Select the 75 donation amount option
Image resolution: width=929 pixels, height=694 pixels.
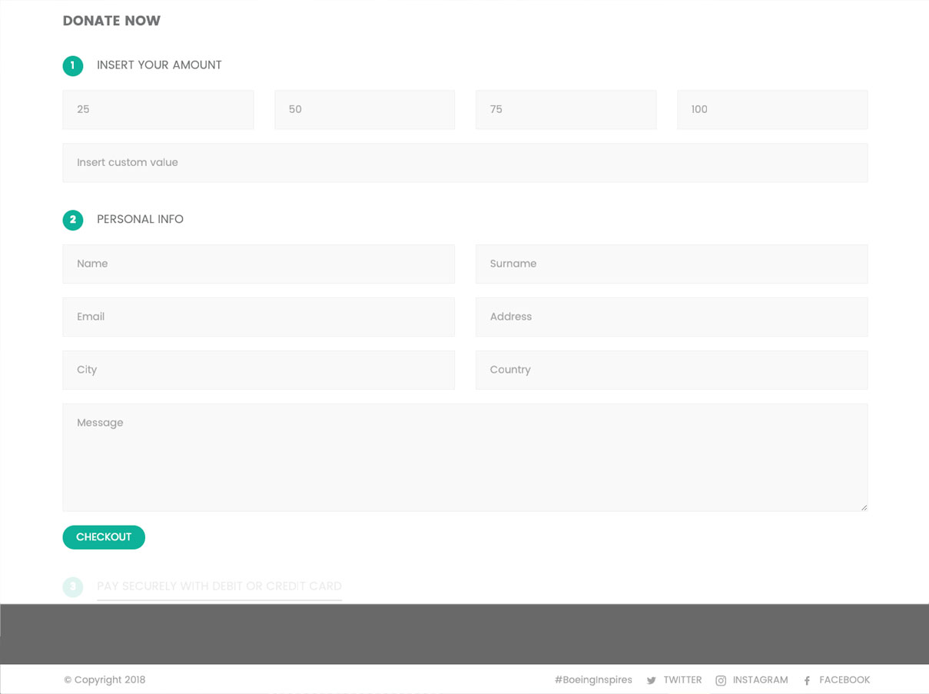pos(566,109)
